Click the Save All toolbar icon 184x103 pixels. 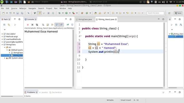coord(22,13)
